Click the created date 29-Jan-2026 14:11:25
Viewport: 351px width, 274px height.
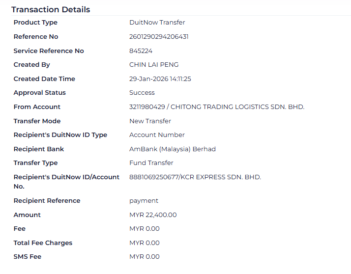160,79
